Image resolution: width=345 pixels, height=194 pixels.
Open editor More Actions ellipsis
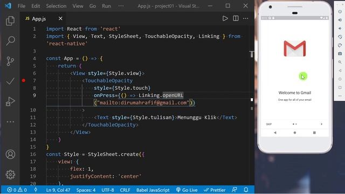point(246,18)
